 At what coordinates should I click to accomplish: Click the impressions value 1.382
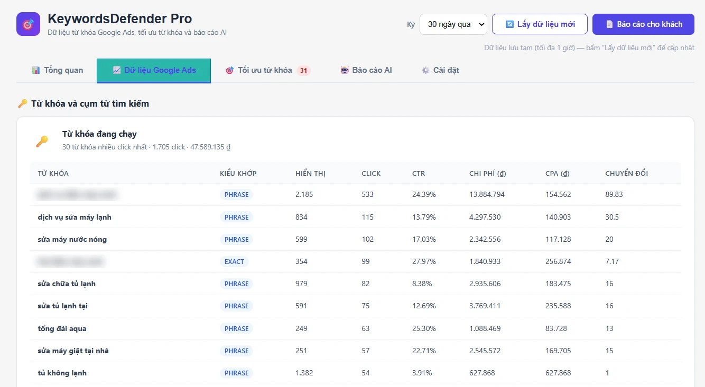tap(304, 373)
